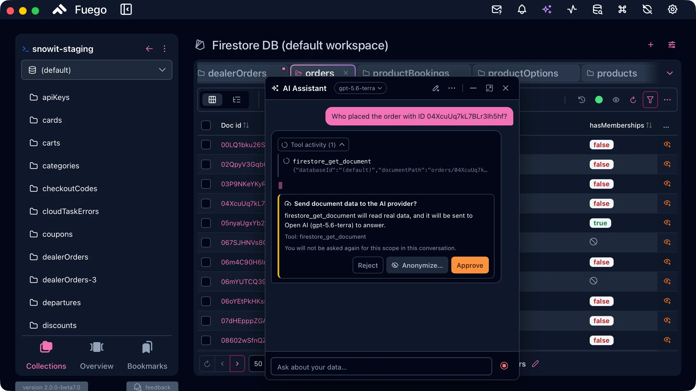
Task: Open the feedback button
Action: tap(152, 387)
